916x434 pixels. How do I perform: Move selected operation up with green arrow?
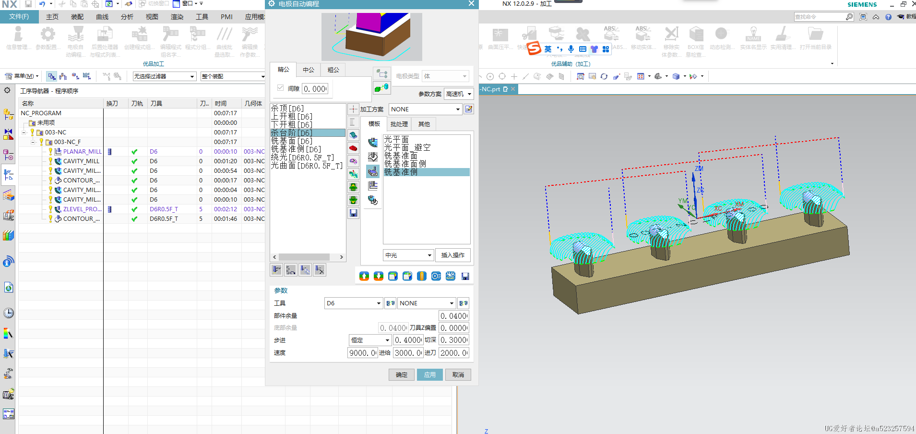[x=353, y=187]
